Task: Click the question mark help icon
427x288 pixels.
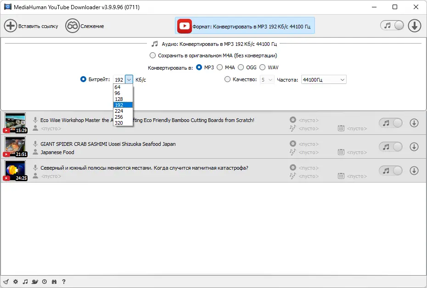Action: click(64, 282)
